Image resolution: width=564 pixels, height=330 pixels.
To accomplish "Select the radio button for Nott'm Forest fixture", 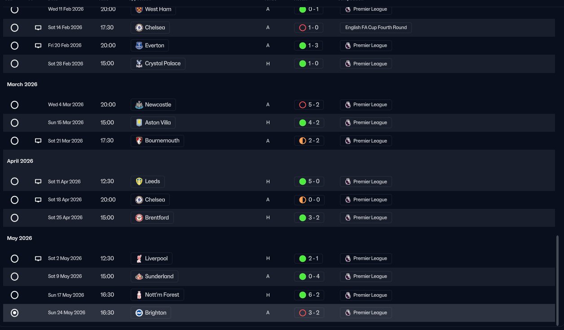I will coord(14,295).
